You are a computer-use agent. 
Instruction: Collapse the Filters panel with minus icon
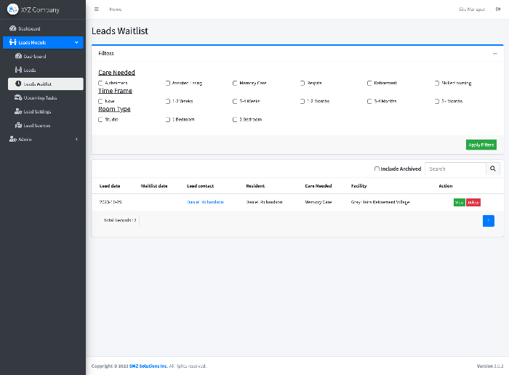pyautogui.click(x=495, y=54)
